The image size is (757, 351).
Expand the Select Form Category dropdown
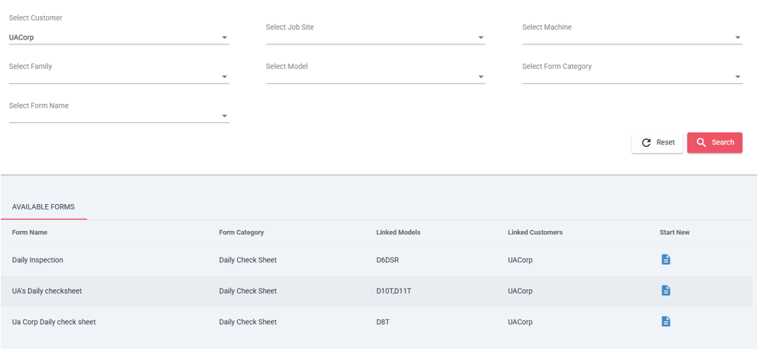click(x=737, y=77)
